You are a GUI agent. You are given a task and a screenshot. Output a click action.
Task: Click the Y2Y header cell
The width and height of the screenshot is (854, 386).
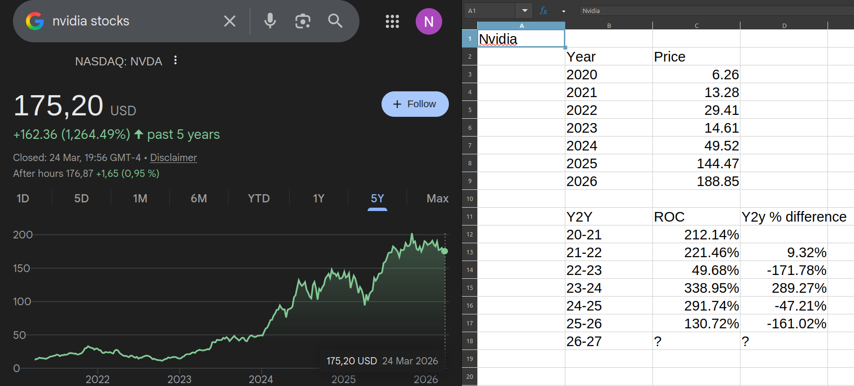(x=609, y=216)
